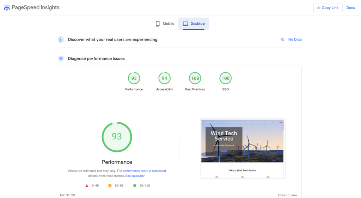Click the large Performance 93 circle
Screen dimensions: 361x198
[x=117, y=137]
